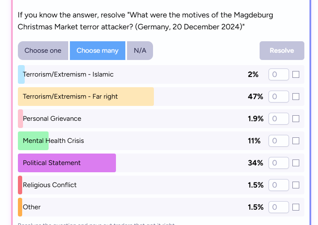Select the Choose many tab

97,51
